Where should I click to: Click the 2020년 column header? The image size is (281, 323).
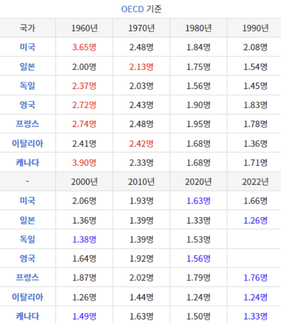click(198, 182)
